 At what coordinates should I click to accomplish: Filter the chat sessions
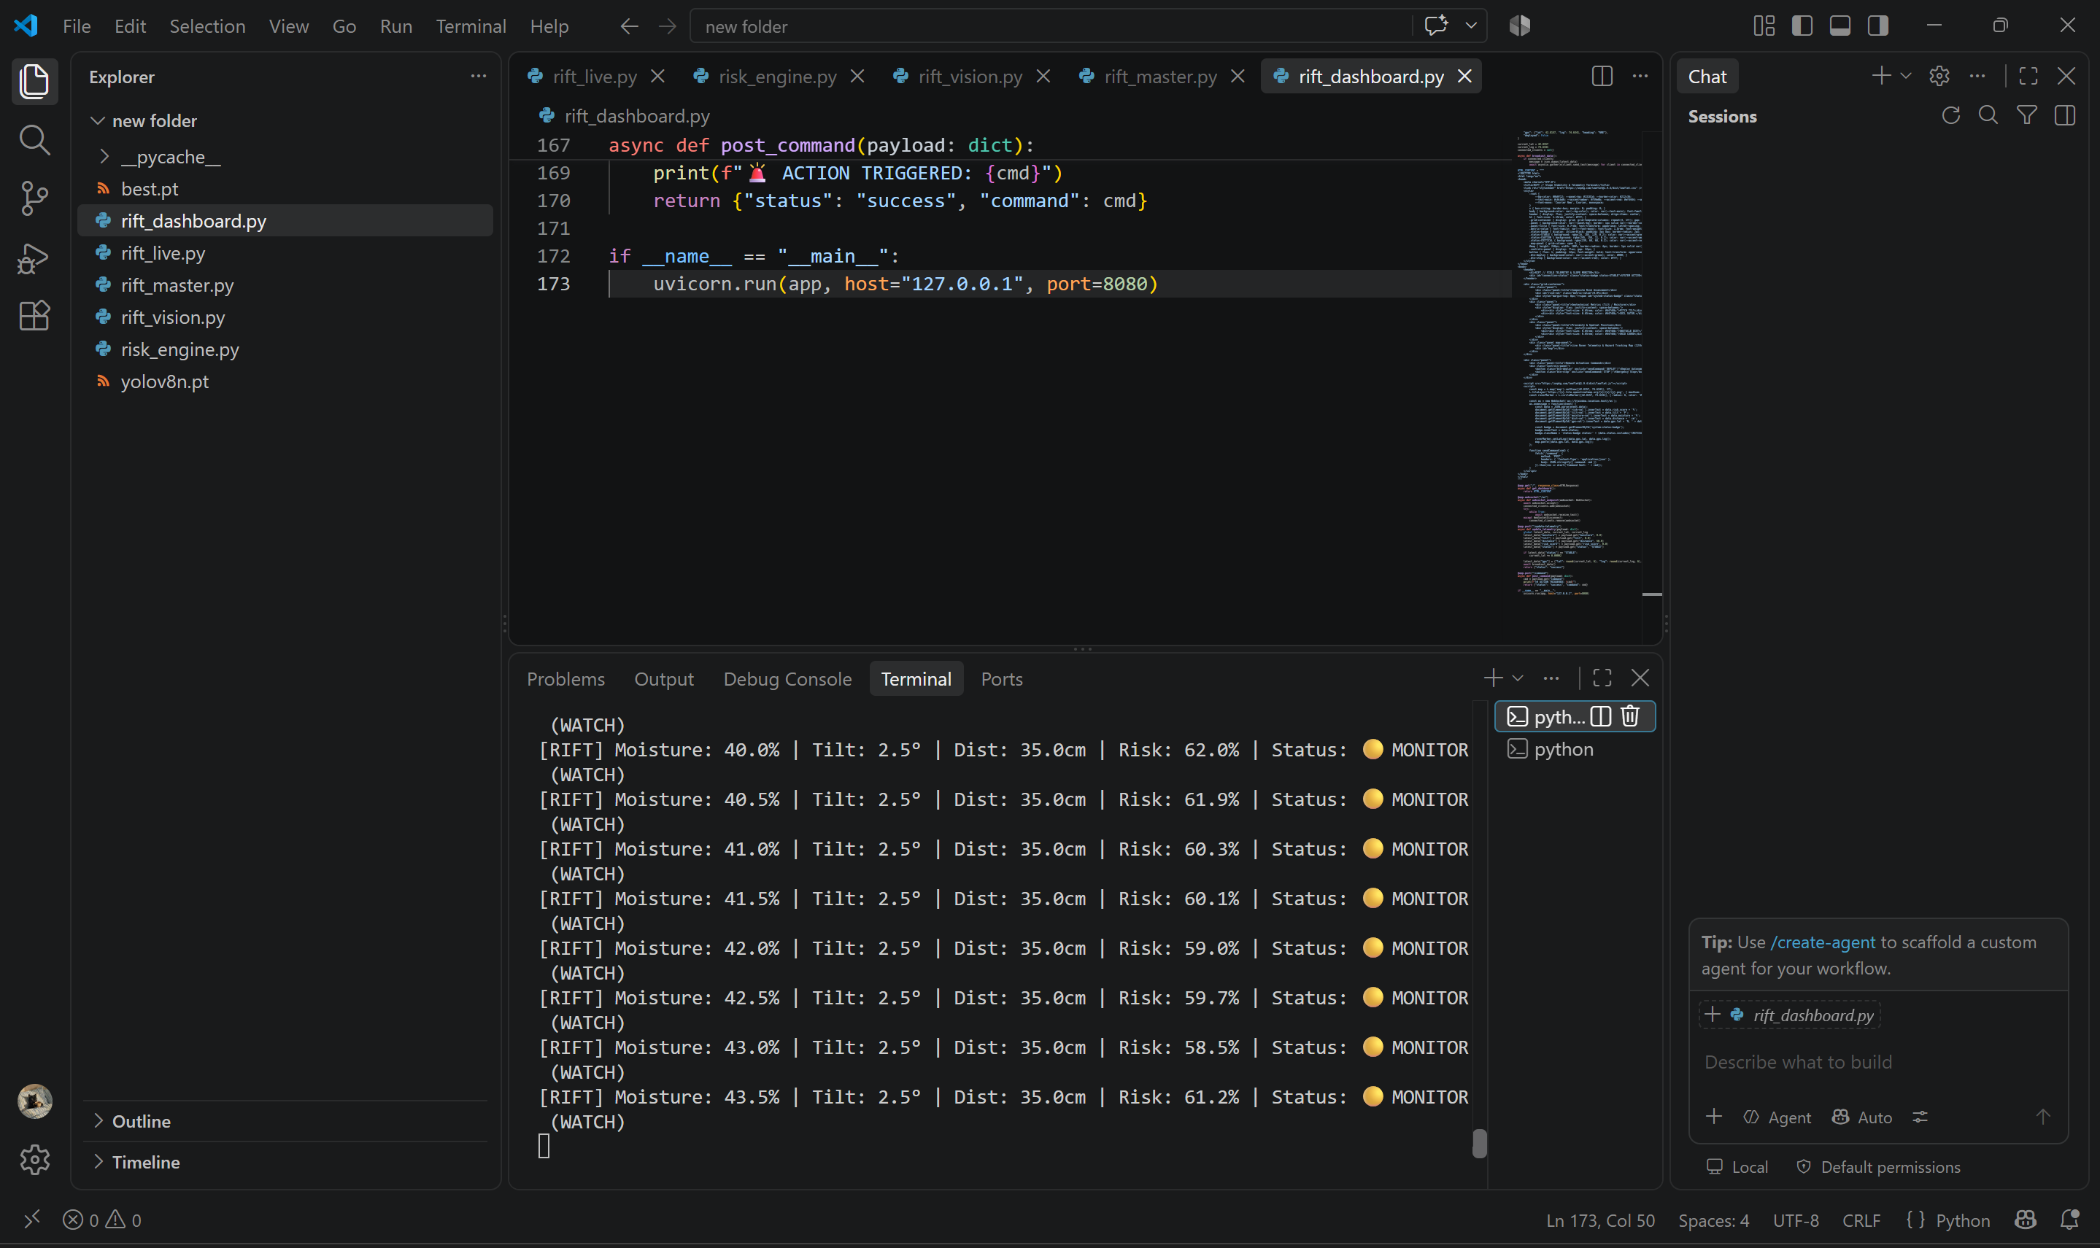click(2026, 116)
